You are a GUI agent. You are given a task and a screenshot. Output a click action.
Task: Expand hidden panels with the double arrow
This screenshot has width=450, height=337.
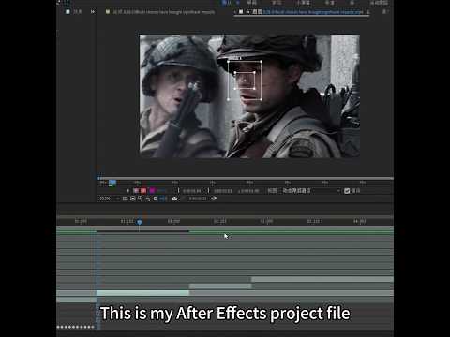[93, 12]
